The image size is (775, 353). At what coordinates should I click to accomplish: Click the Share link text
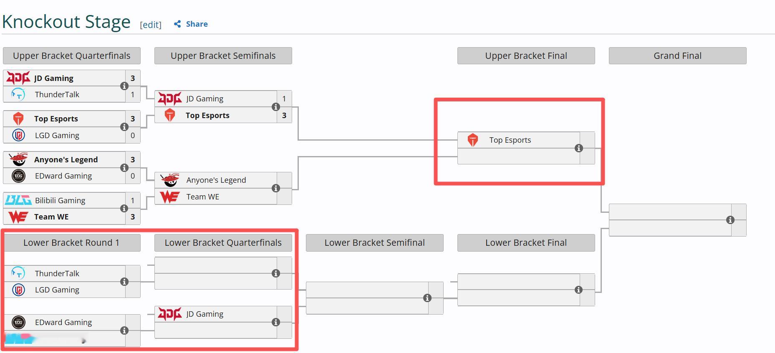click(x=197, y=24)
